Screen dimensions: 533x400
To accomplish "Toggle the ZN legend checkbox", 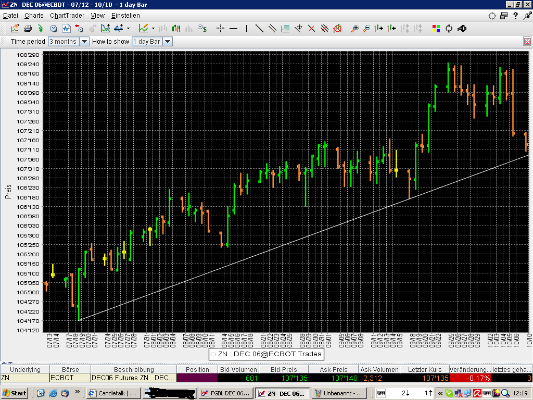I will (x=213, y=354).
